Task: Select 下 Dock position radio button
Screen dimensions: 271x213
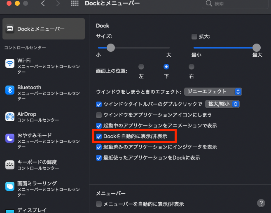Action: point(166,67)
